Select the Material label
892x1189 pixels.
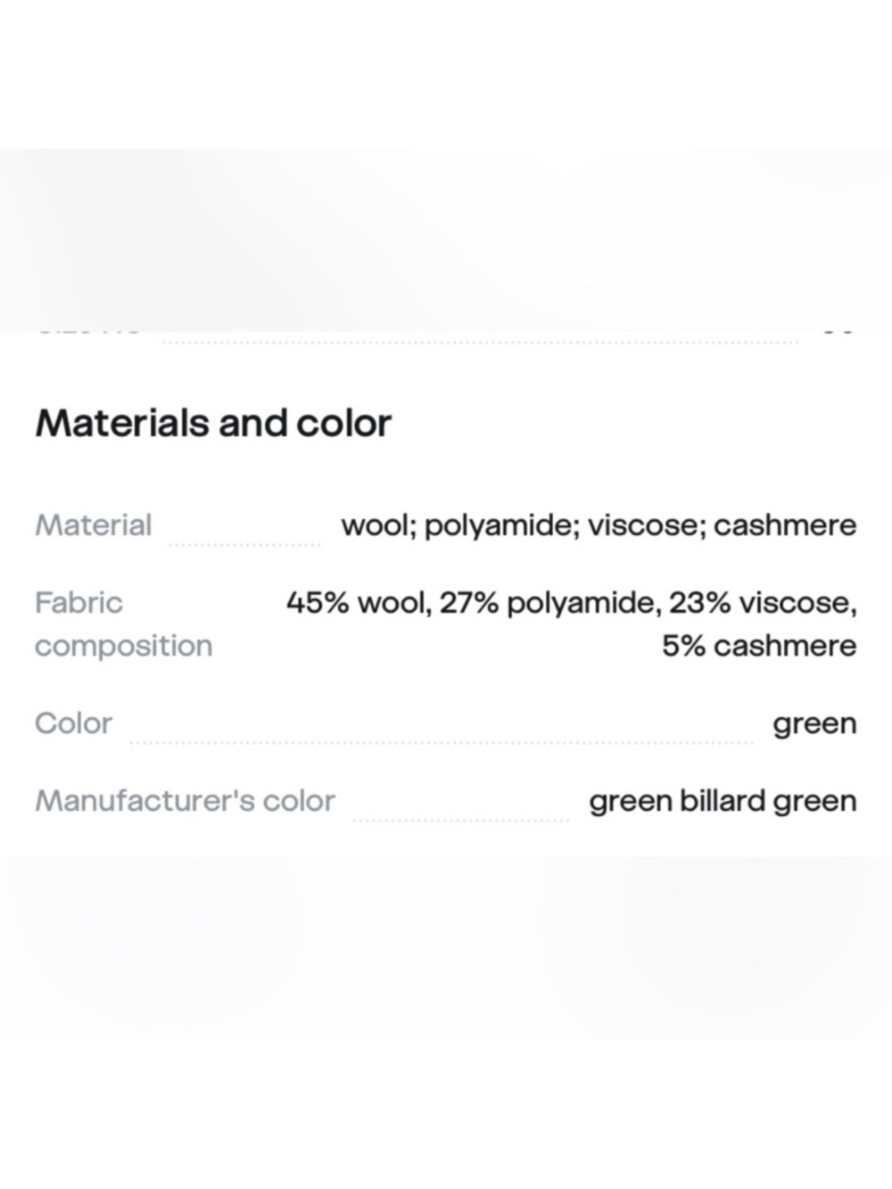93,525
